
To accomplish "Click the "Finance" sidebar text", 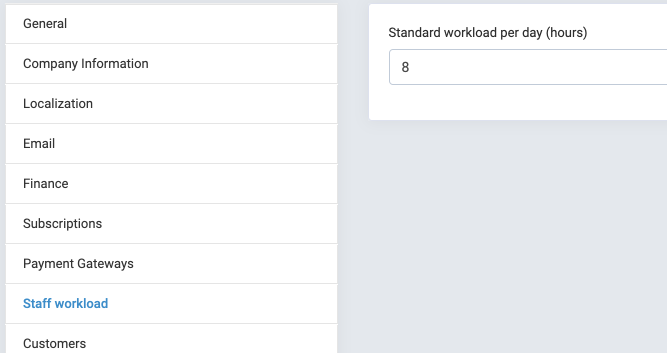I will click(45, 184).
